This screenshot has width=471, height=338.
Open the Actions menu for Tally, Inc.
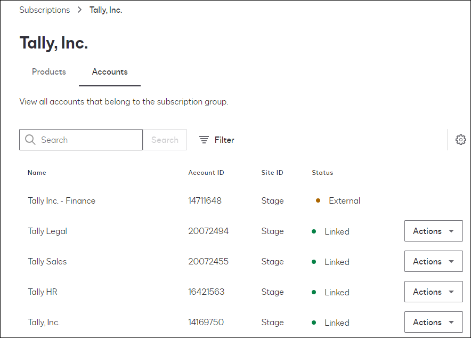[433, 322]
